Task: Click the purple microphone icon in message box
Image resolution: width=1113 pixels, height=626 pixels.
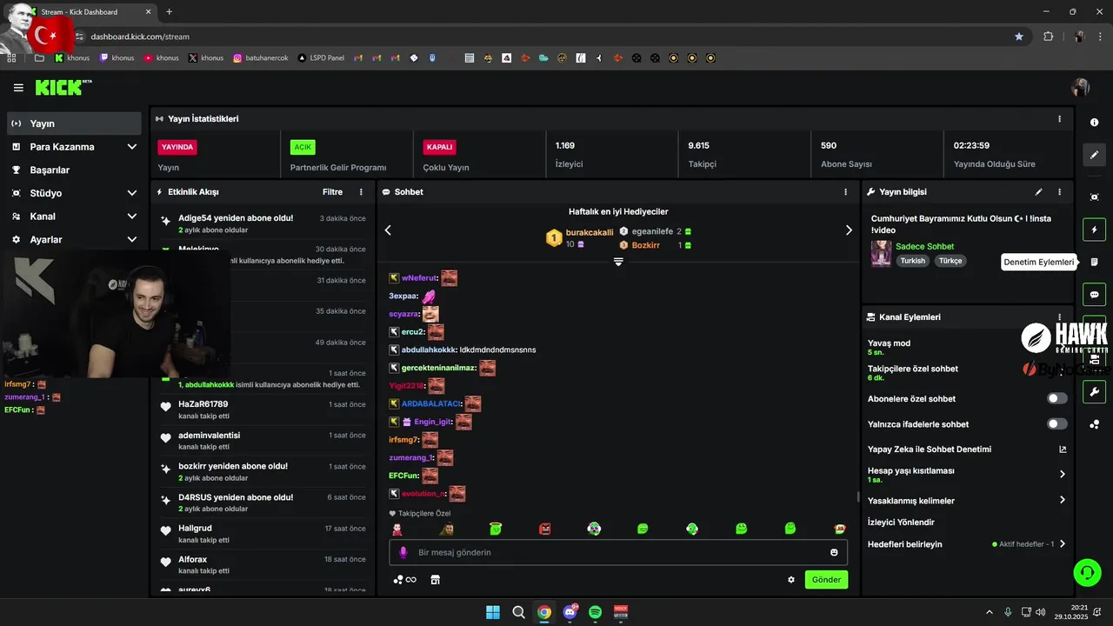Action: click(x=403, y=552)
